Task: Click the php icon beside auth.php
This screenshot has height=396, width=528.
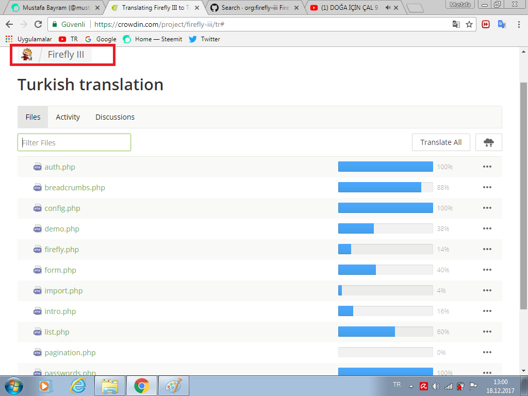Action: pyautogui.click(x=37, y=167)
